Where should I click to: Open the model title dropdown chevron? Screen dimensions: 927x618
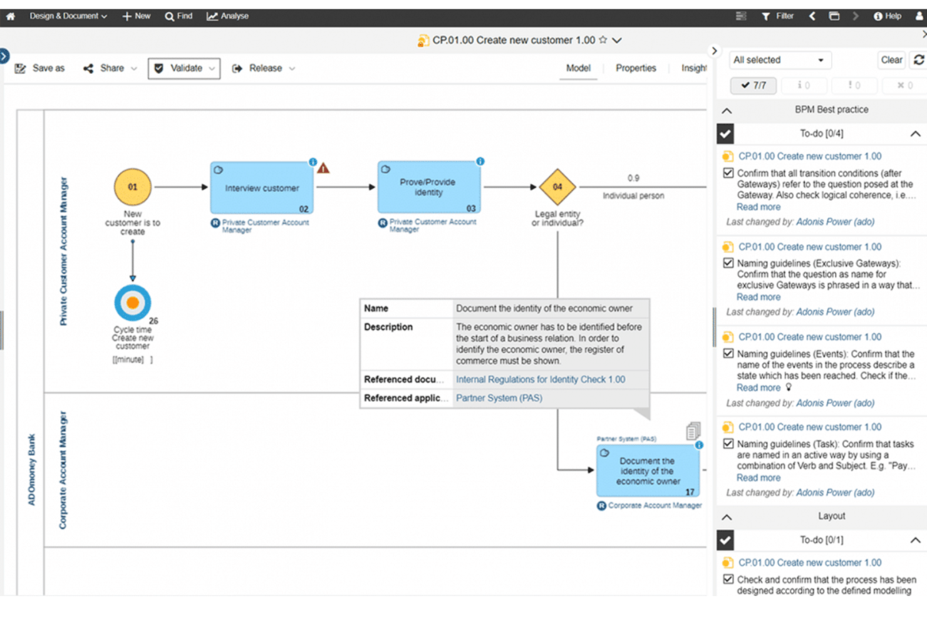pos(617,40)
